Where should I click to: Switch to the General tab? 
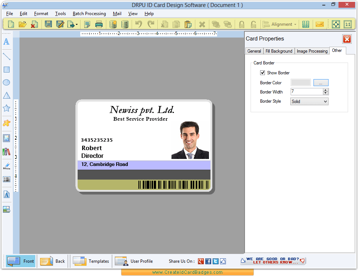pos(254,51)
